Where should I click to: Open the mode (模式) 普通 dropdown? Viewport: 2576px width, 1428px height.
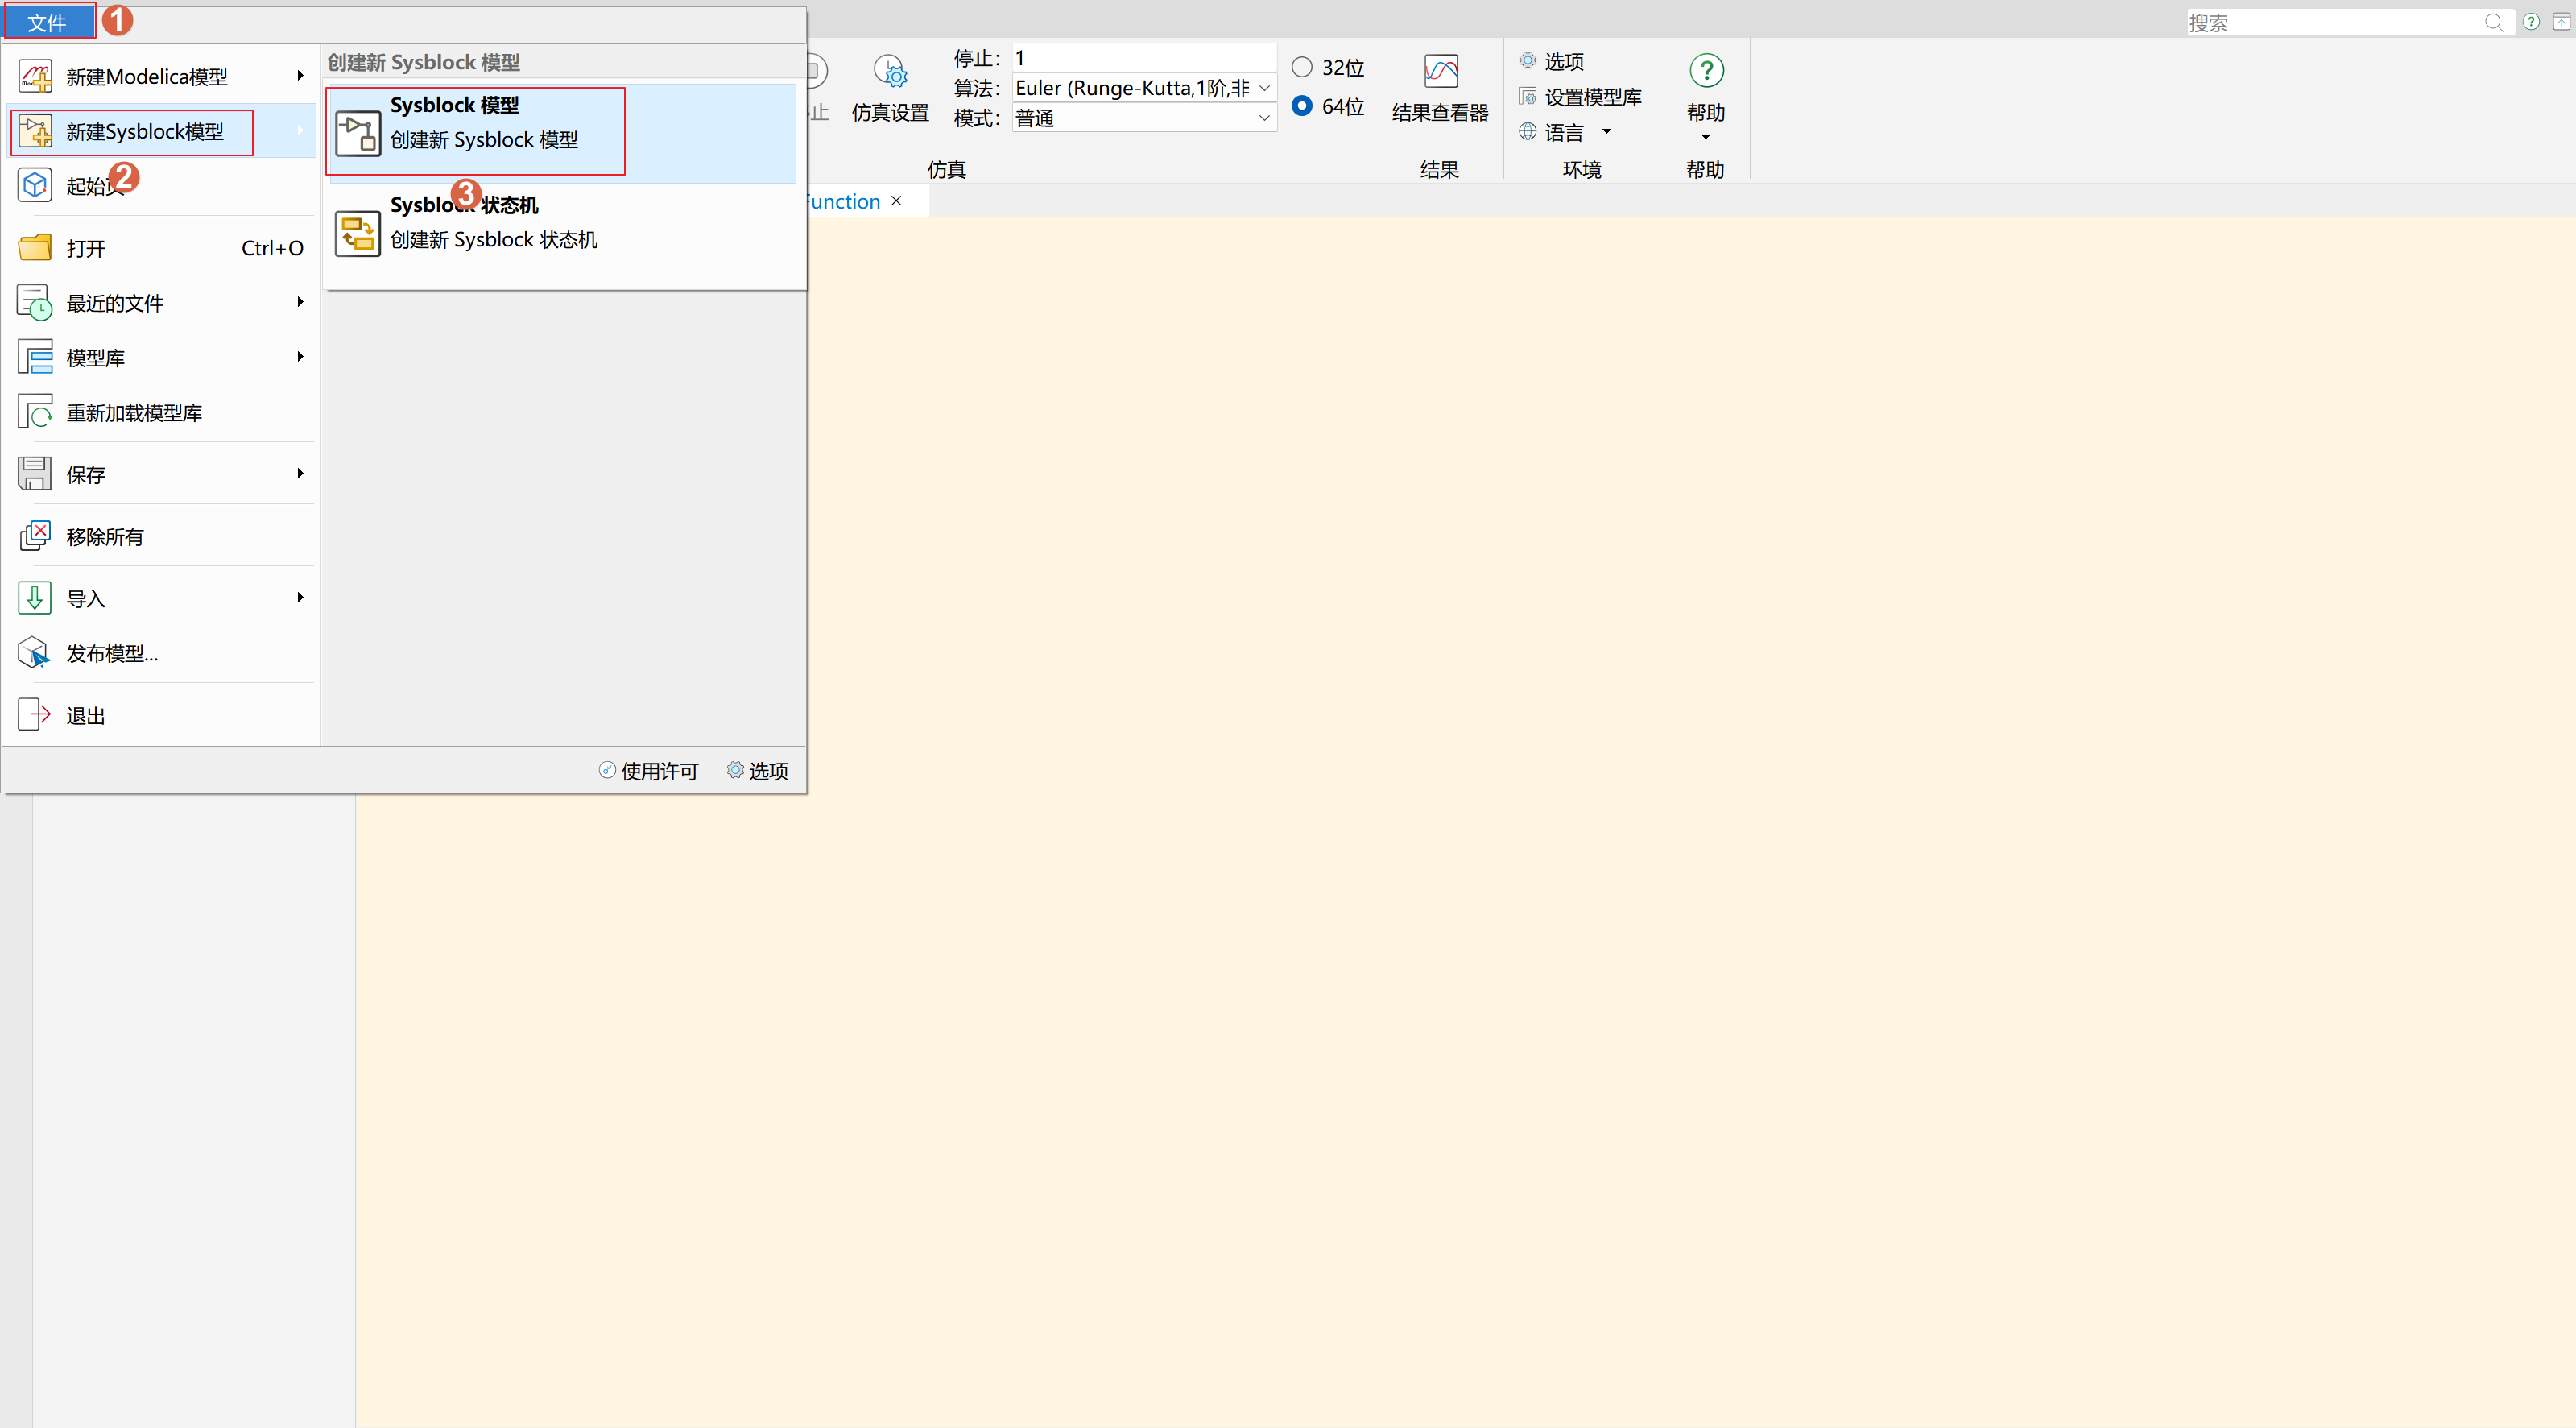(1263, 118)
